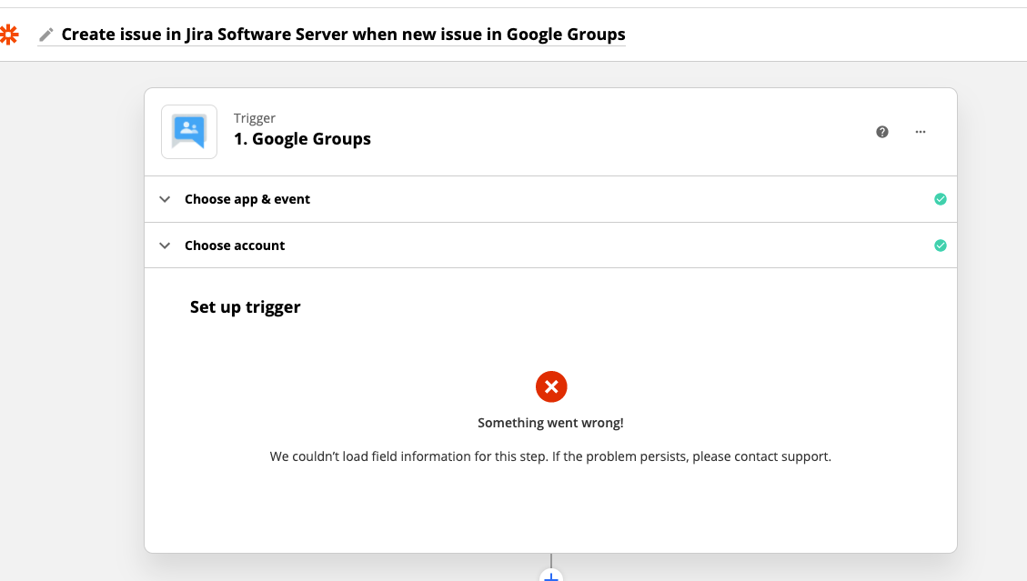This screenshot has height=581, width=1027.
Task: Open the Choose account section
Action: click(x=551, y=245)
